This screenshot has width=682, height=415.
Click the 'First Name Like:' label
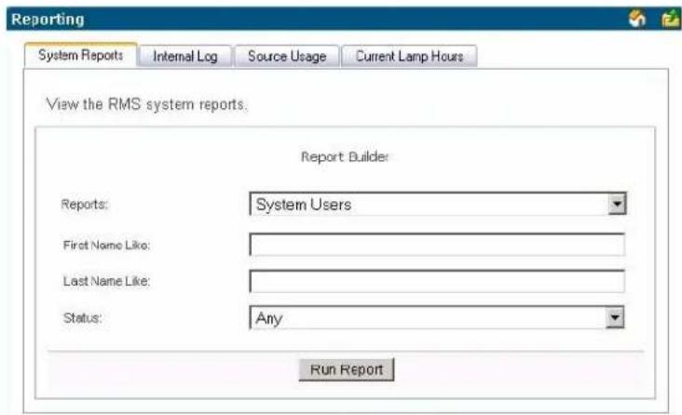[x=106, y=245]
